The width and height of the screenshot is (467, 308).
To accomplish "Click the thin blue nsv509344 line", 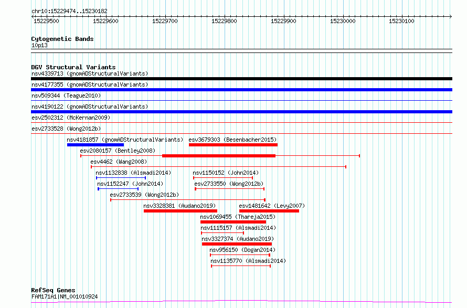I will click(x=241, y=101).
